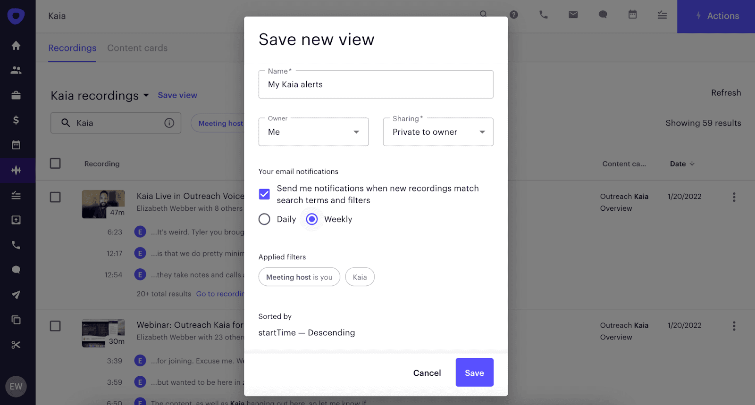Click the phone icon in top bar
The height and width of the screenshot is (405, 755).
(x=544, y=15)
